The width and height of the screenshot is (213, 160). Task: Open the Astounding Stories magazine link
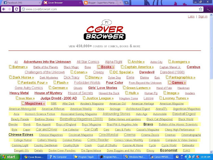coord(116,114)
